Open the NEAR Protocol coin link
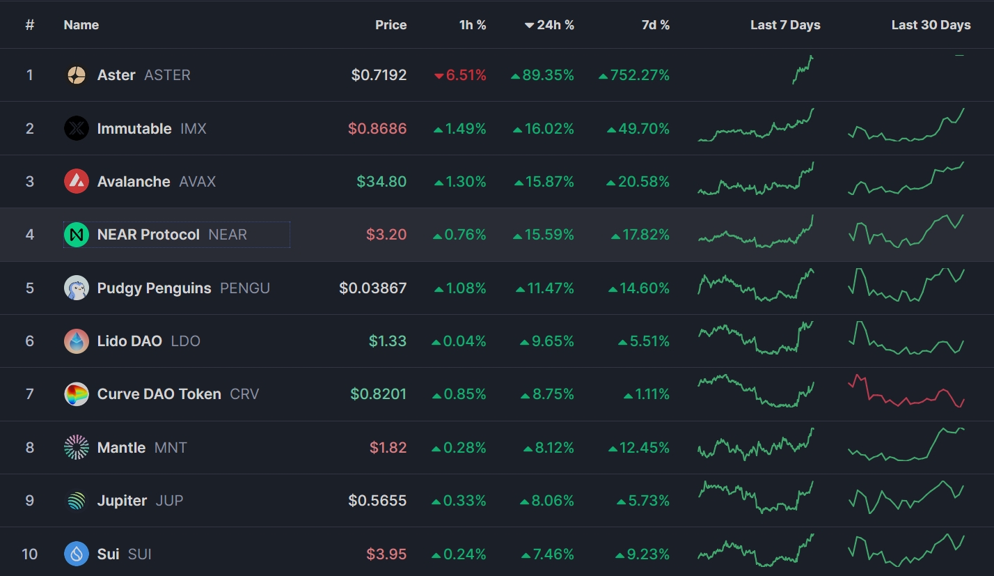This screenshot has height=576, width=994. point(148,235)
